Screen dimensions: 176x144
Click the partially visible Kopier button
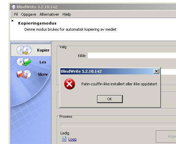point(166,136)
